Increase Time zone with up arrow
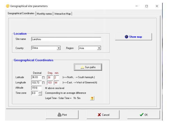Image resolution: width=170 pixels, height=122 pixels. [40, 92]
